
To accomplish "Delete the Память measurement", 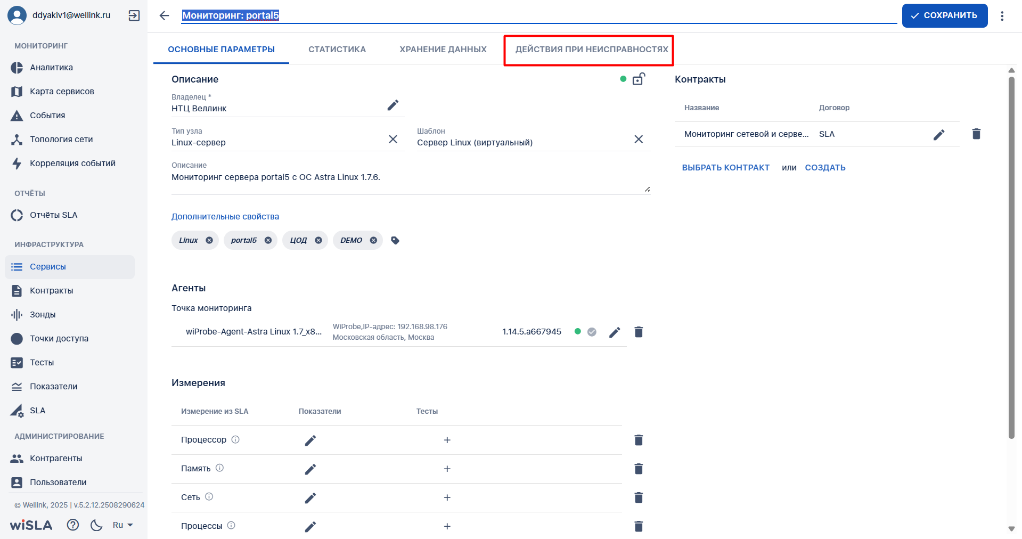I will [639, 469].
